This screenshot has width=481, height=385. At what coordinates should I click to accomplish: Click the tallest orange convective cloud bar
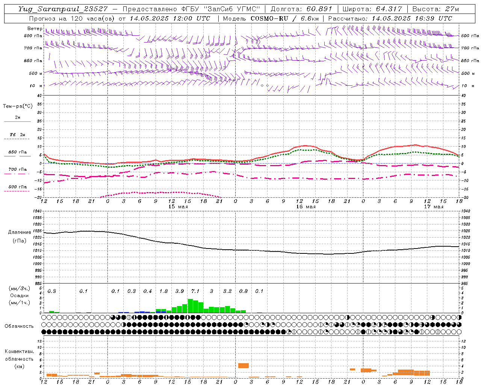pyautogui.click(x=244, y=365)
